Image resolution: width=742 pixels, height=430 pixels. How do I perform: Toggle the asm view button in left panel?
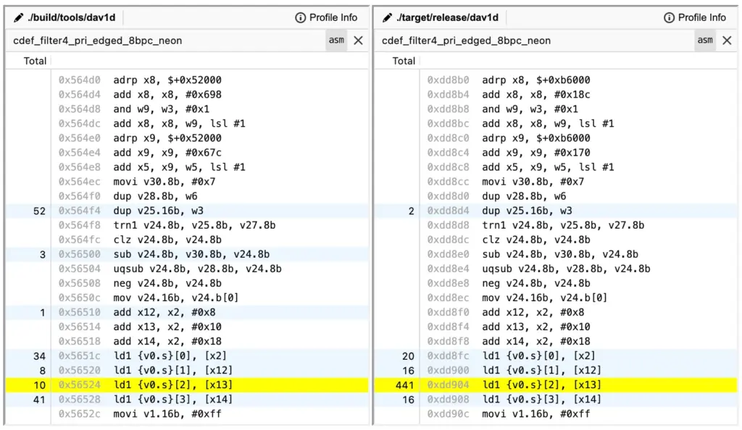(336, 41)
